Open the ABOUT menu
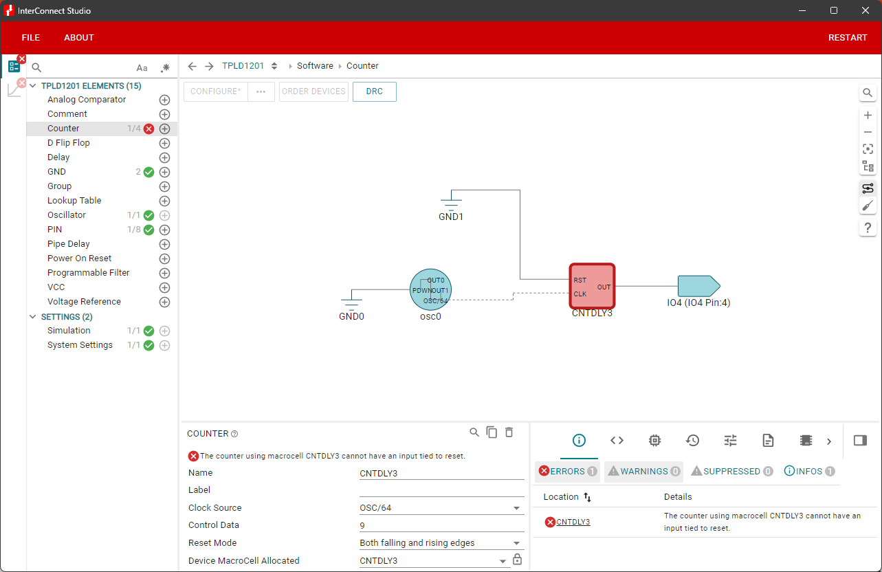The height and width of the screenshot is (572, 882). (x=79, y=38)
